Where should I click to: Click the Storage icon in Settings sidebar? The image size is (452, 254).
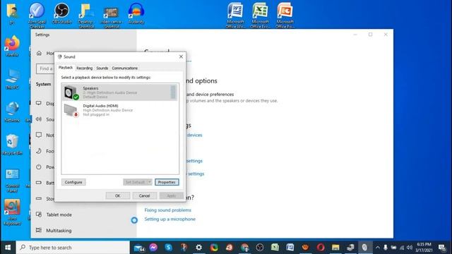[39, 198]
